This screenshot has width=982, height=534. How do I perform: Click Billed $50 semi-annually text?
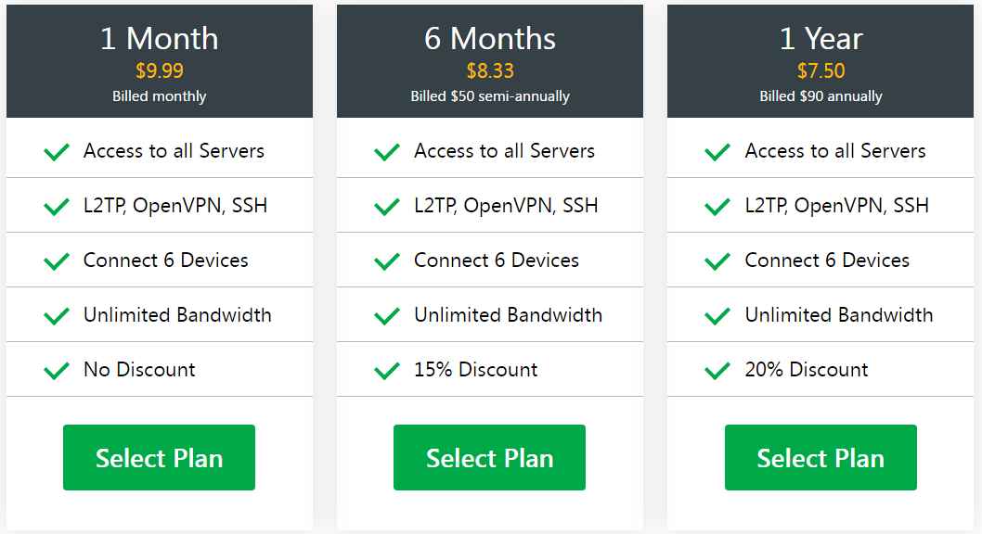coord(490,96)
